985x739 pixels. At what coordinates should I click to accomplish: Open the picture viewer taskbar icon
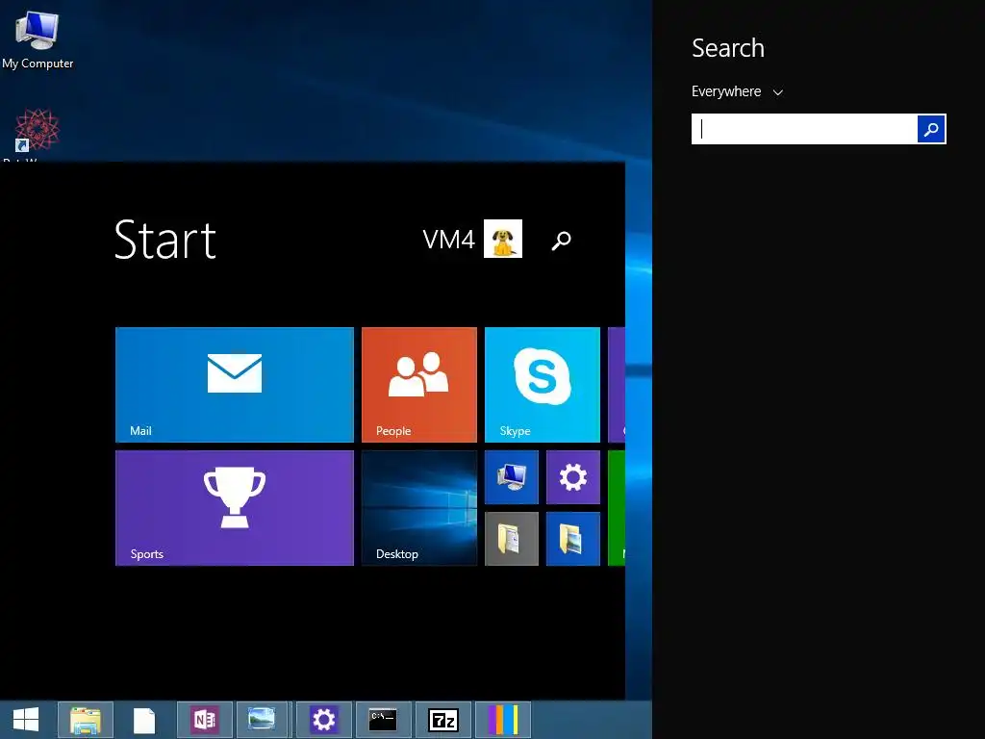point(262,720)
